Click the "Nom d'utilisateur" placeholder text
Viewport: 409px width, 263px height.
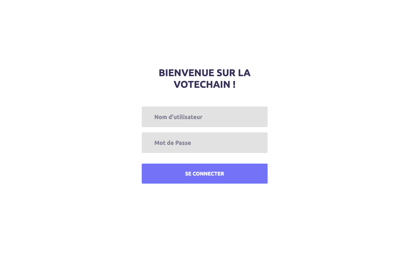point(178,117)
